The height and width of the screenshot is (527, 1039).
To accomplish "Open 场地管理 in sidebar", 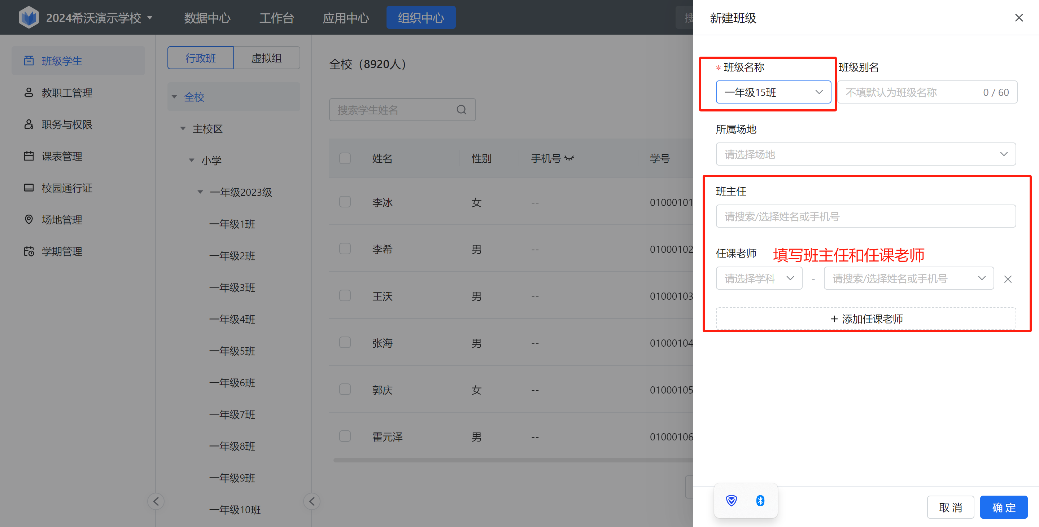I will pyautogui.click(x=78, y=220).
